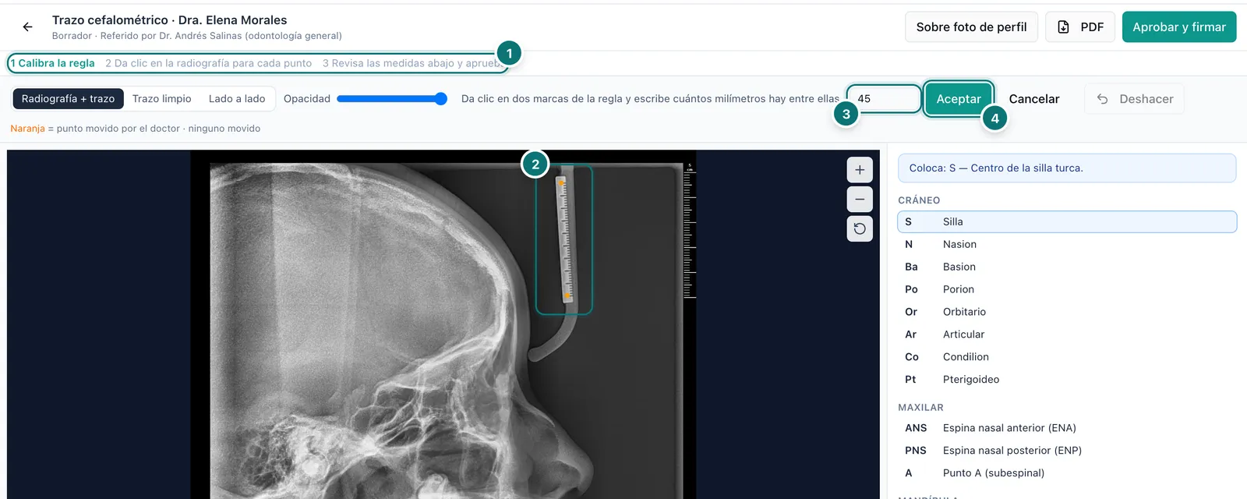
Task: Select landmark Pt Pterigoideo
Action: (x=1067, y=380)
